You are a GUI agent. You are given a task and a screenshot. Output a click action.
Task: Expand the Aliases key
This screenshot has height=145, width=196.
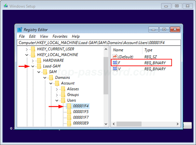click(x=57, y=89)
